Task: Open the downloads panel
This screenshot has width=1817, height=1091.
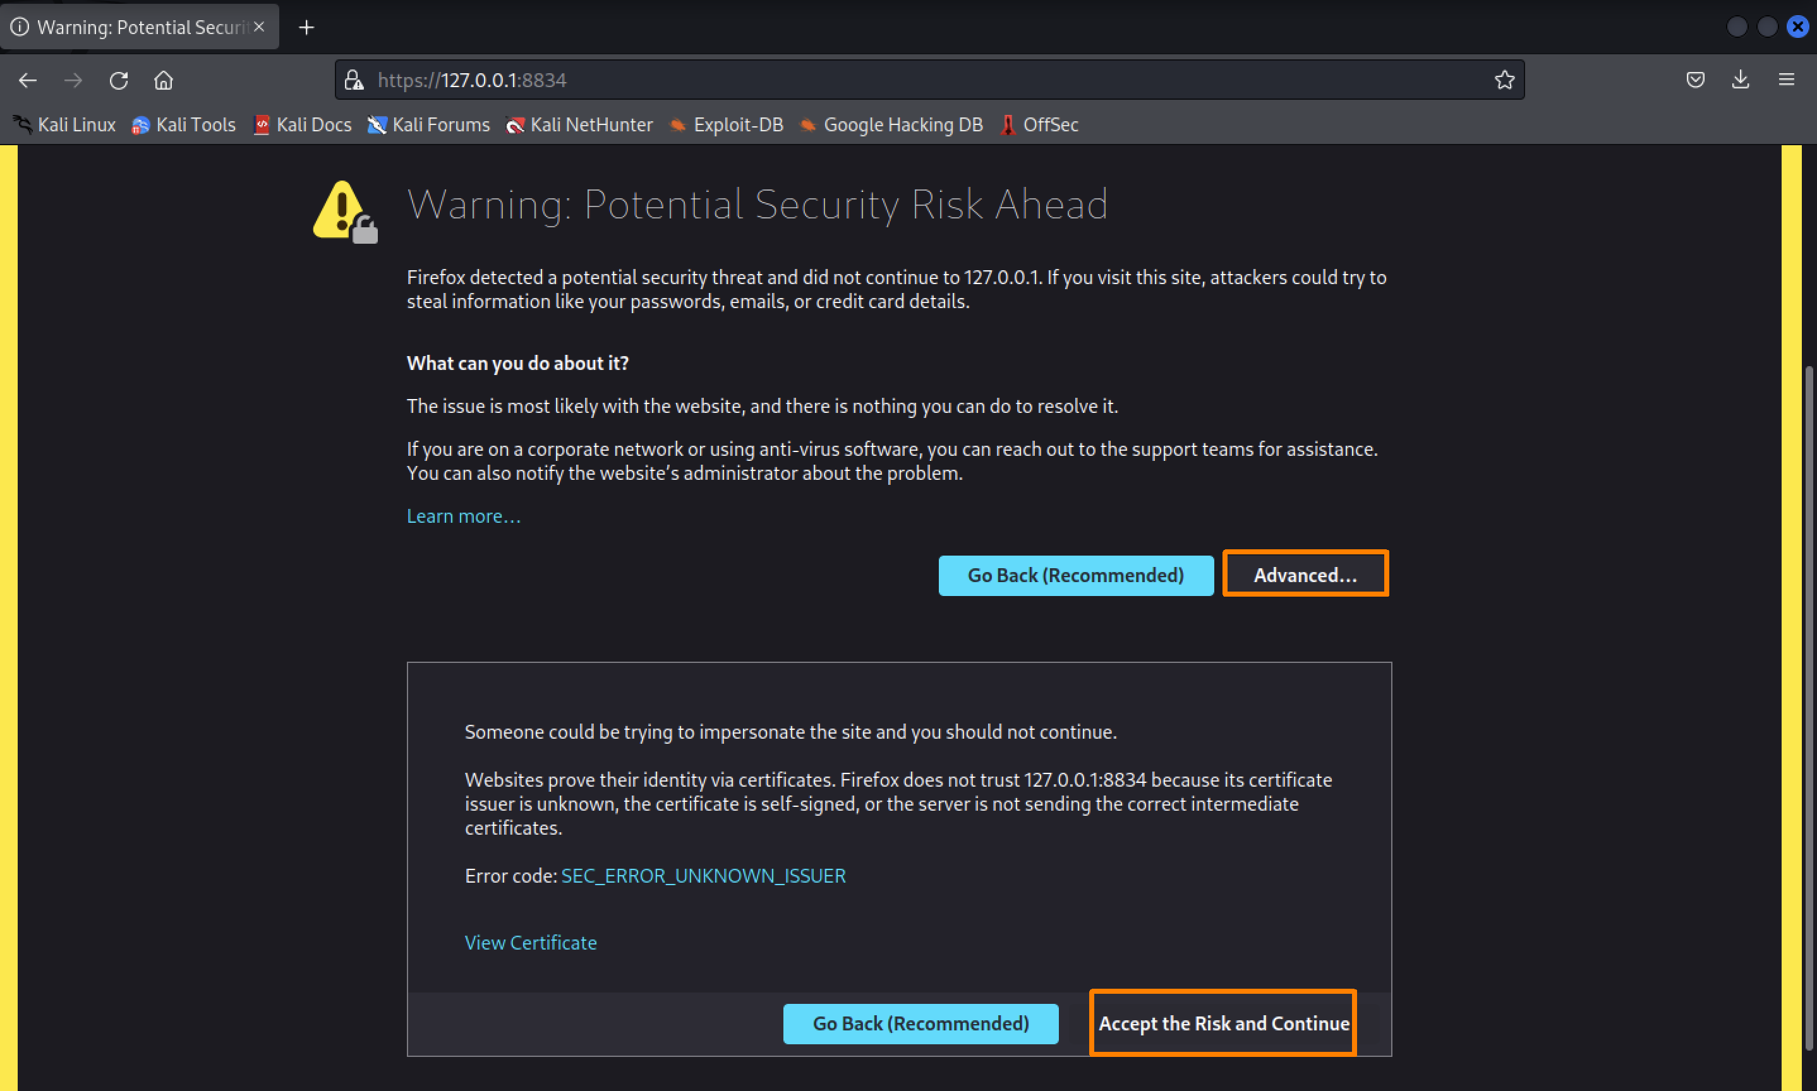Action: 1740,80
